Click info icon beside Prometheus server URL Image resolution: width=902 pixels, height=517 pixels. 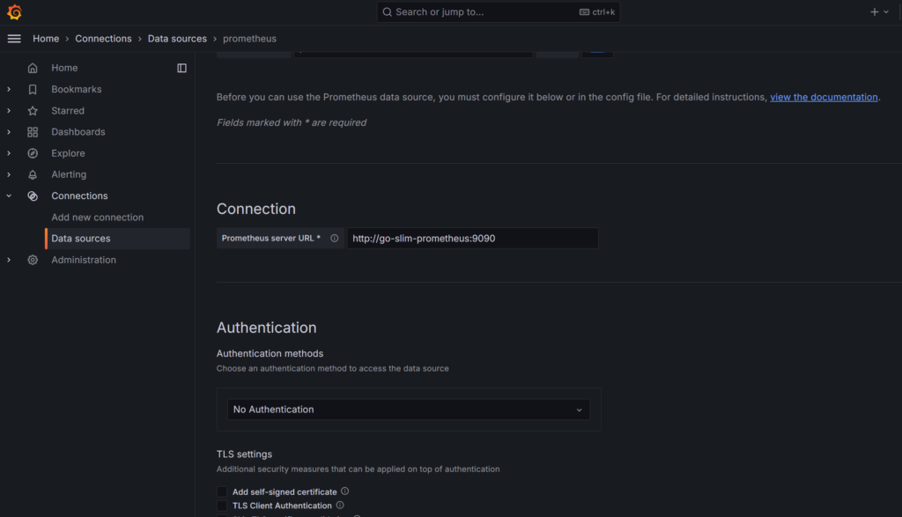334,238
